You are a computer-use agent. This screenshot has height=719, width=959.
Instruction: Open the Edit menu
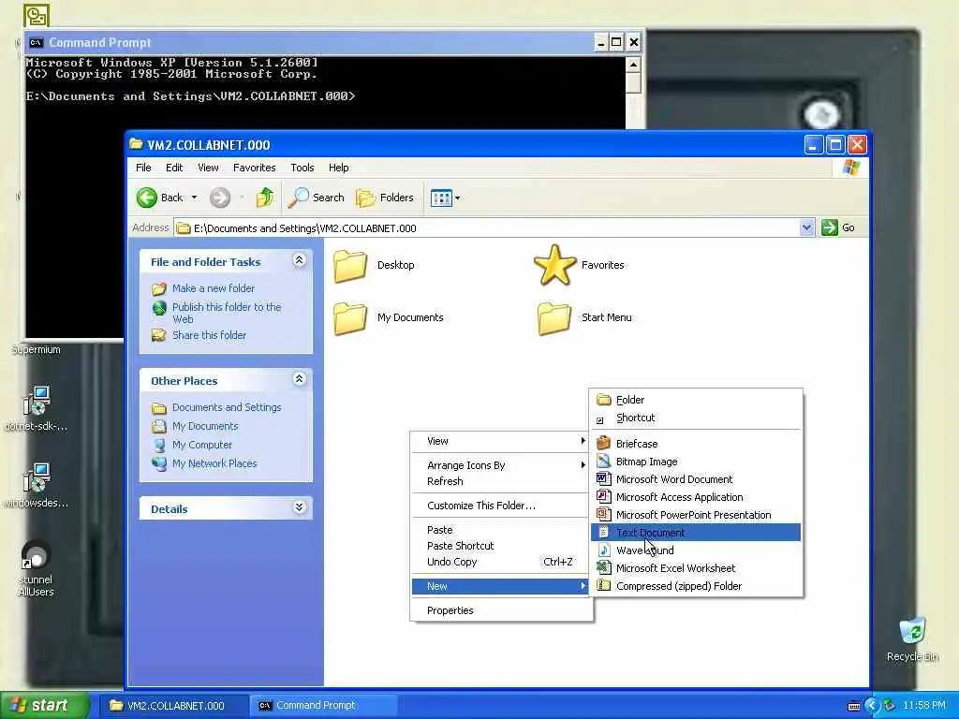tap(174, 168)
